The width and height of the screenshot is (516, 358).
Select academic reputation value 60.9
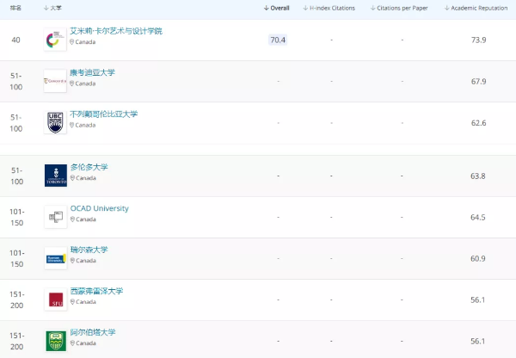pos(478,258)
